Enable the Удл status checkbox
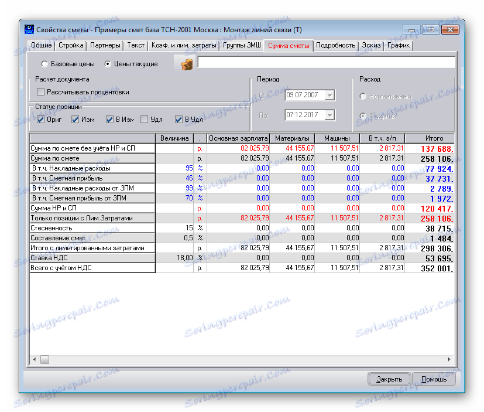This screenshot has height=412, width=484. click(144, 120)
